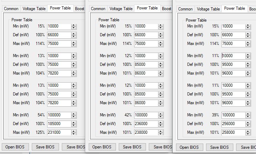This screenshot has width=256, height=154.
Task: Switch to Voltage Table tab in middle window
Action: [x=121, y=9]
